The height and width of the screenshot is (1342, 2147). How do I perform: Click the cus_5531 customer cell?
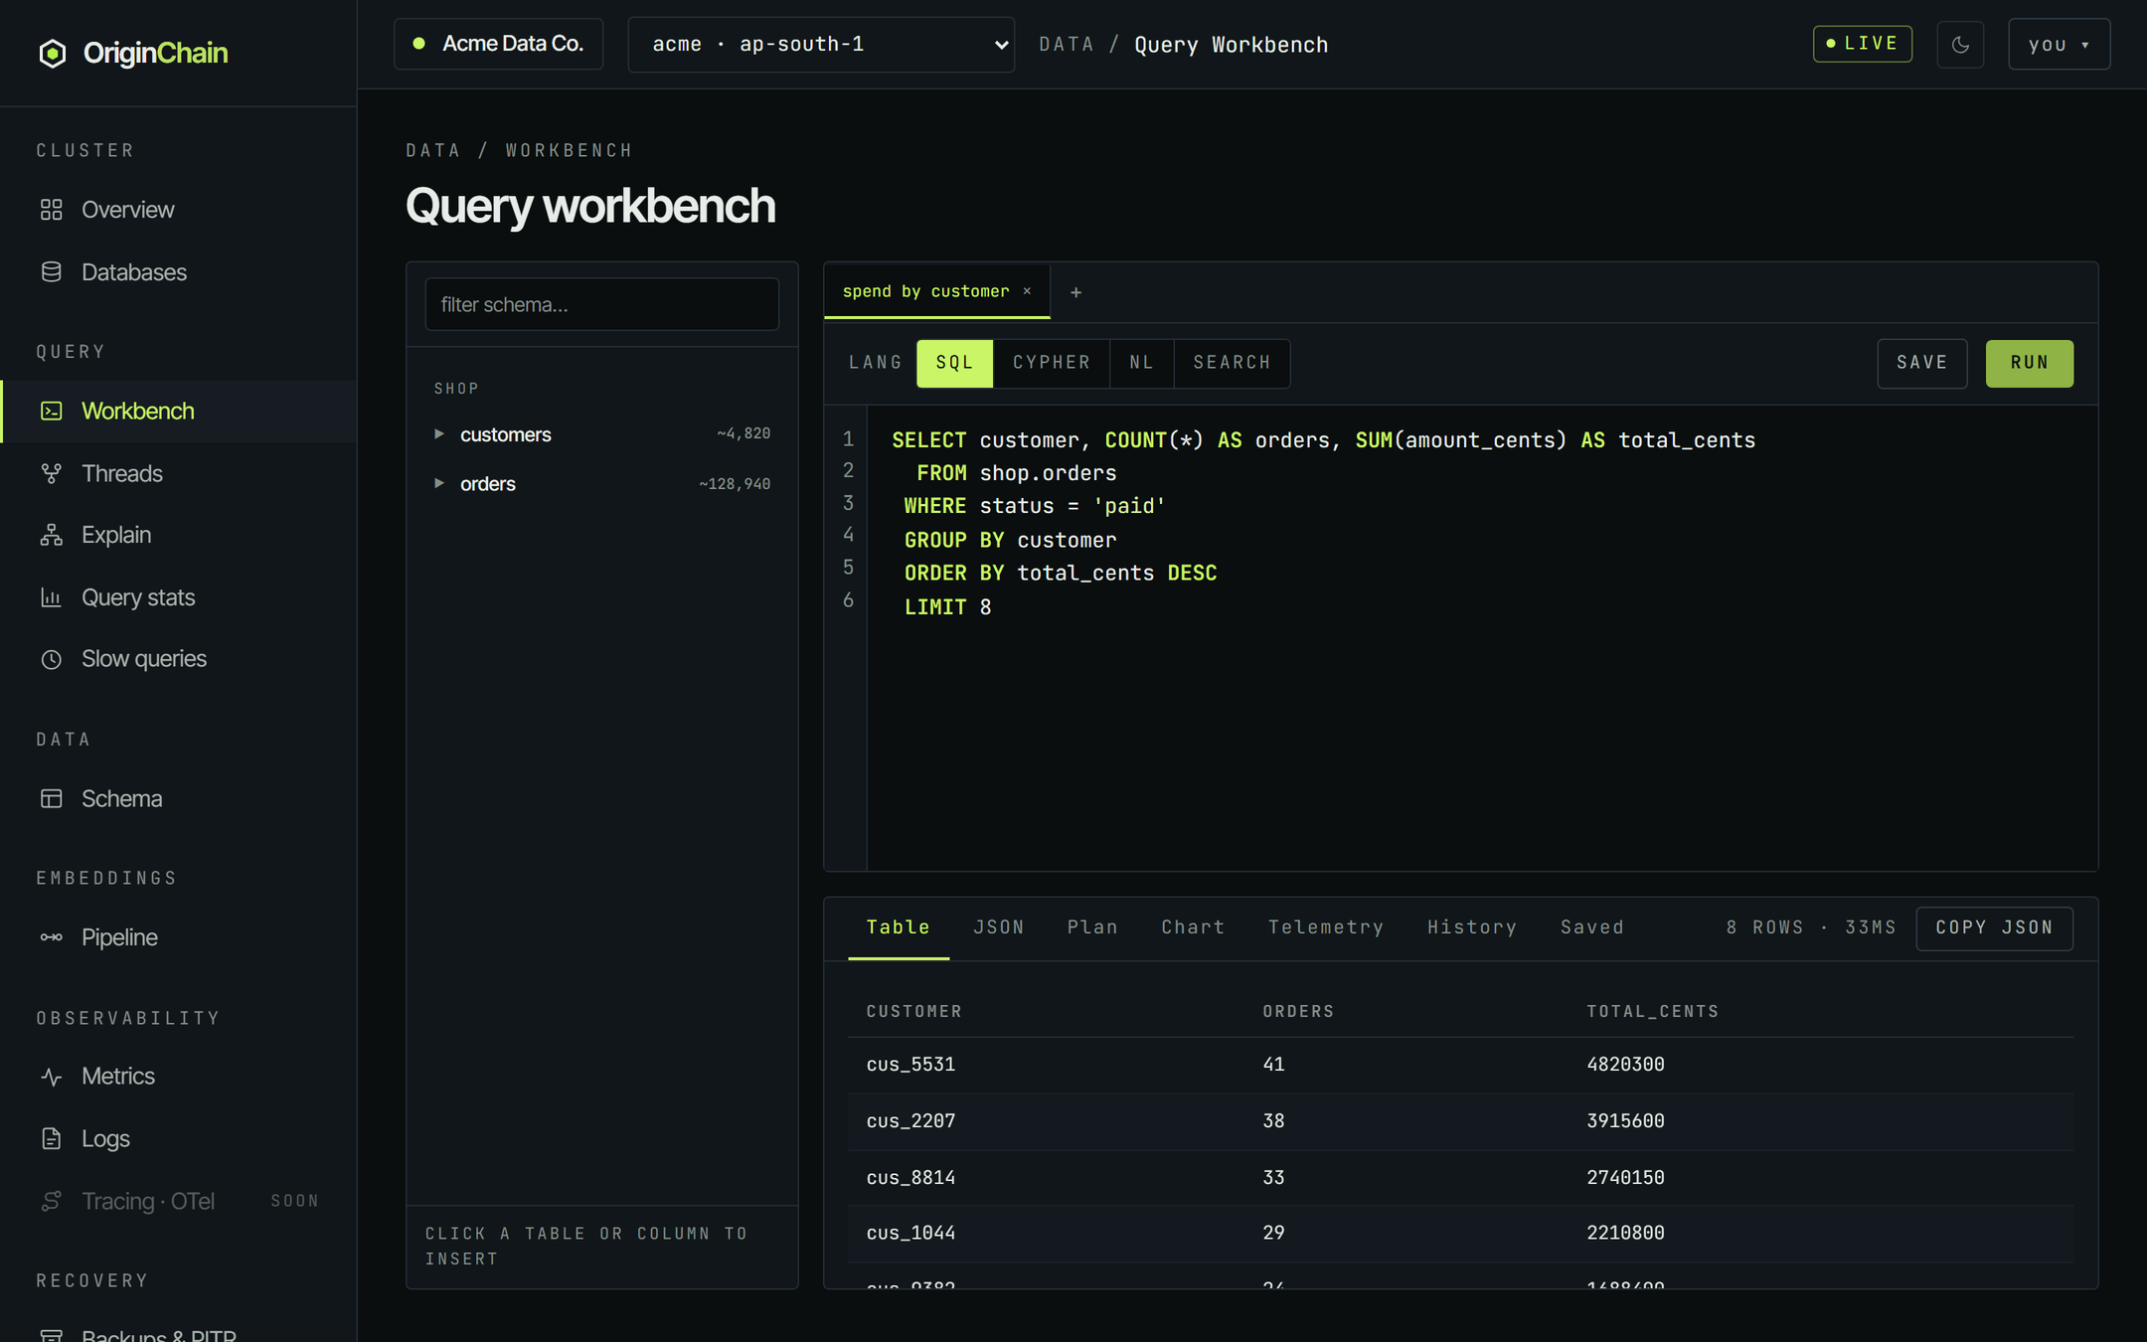(910, 1064)
